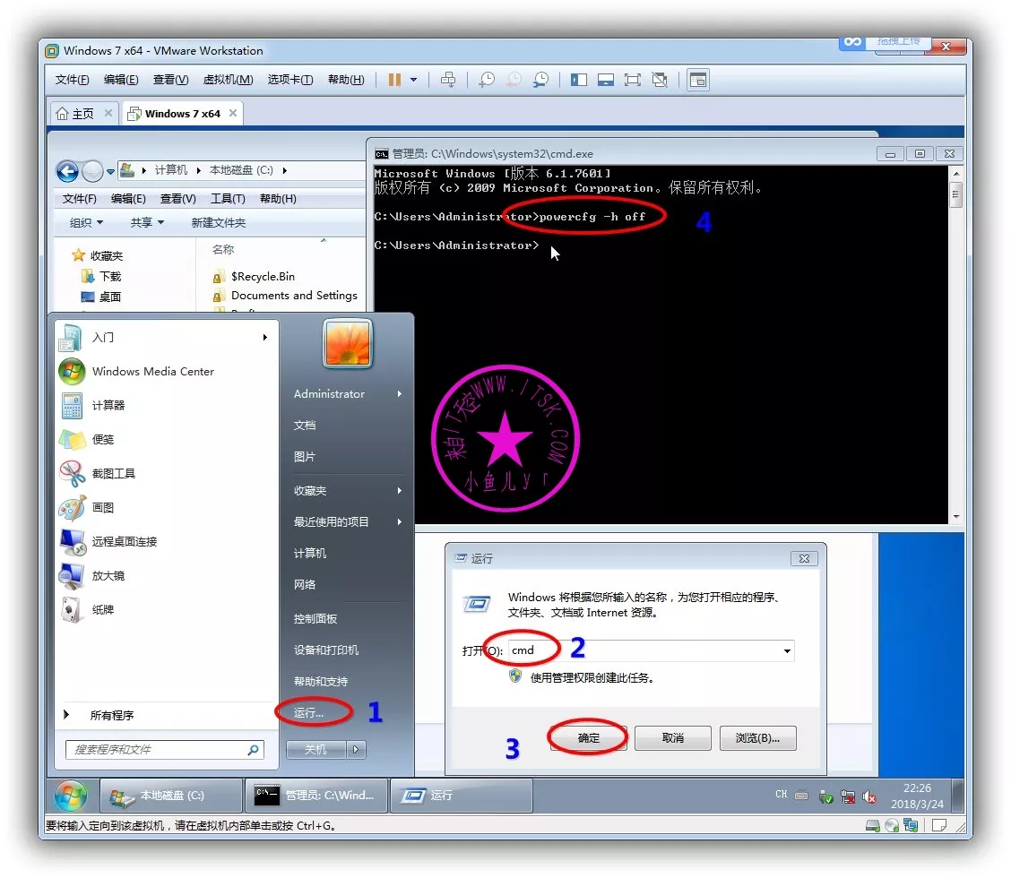Image resolution: width=1011 pixels, height=878 pixels.
Task: Click the muted volume tray icon
Action: click(x=868, y=796)
